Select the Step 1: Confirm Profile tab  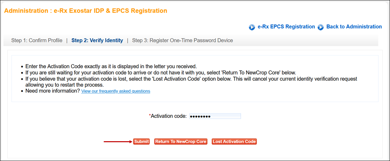[37, 41]
